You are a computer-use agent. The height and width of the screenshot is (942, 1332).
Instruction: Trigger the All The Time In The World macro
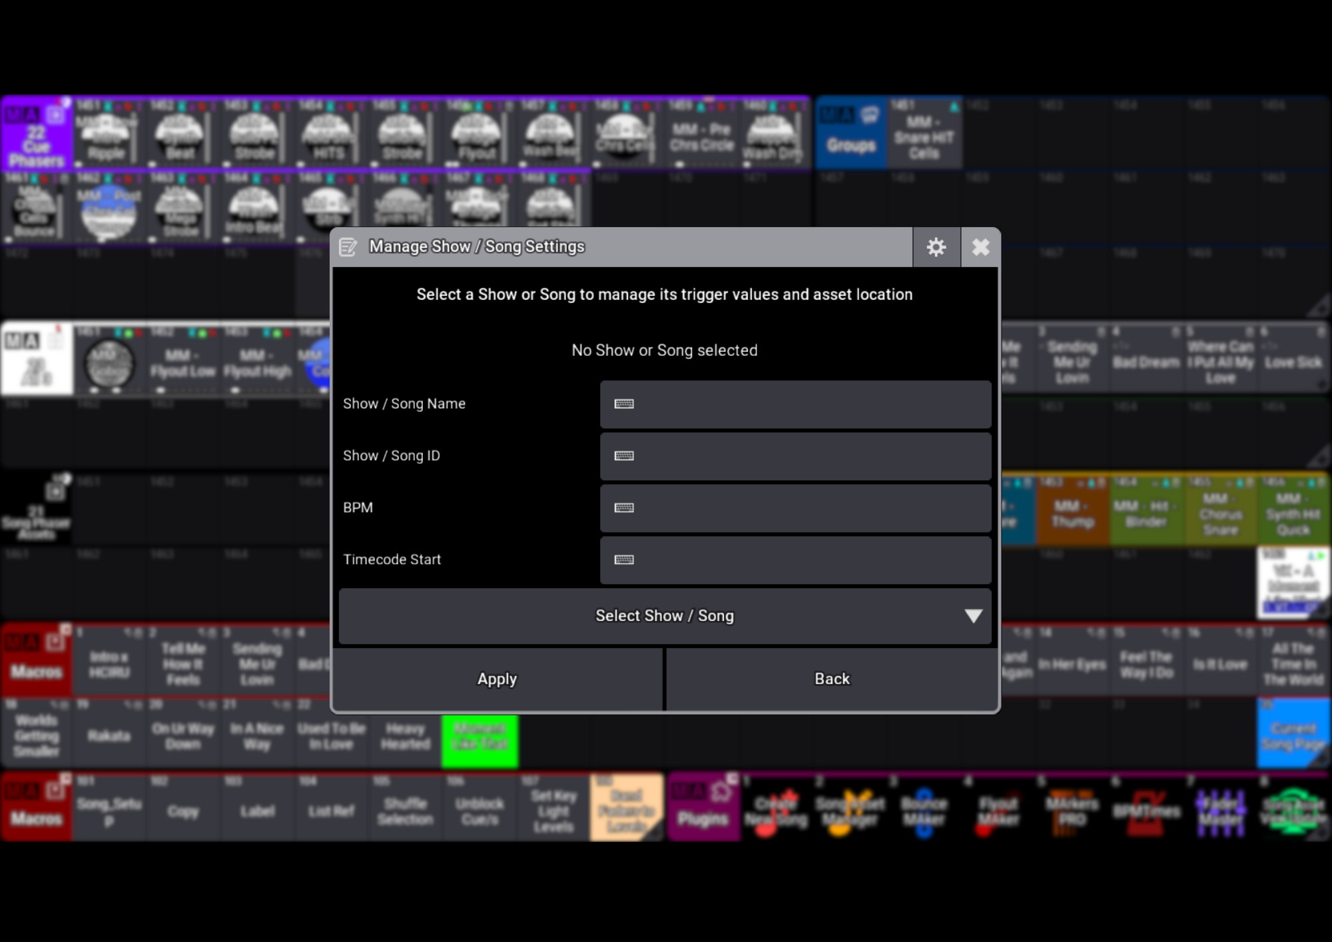click(x=1293, y=661)
